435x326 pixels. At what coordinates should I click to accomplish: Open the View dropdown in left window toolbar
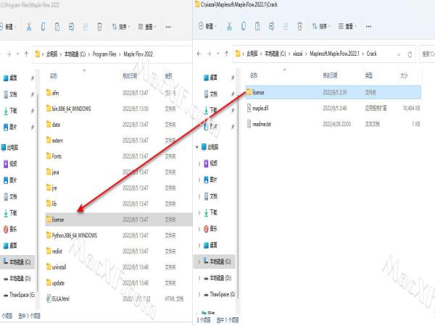coord(147,27)
